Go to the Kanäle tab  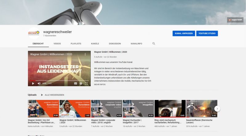click(95, 43)
